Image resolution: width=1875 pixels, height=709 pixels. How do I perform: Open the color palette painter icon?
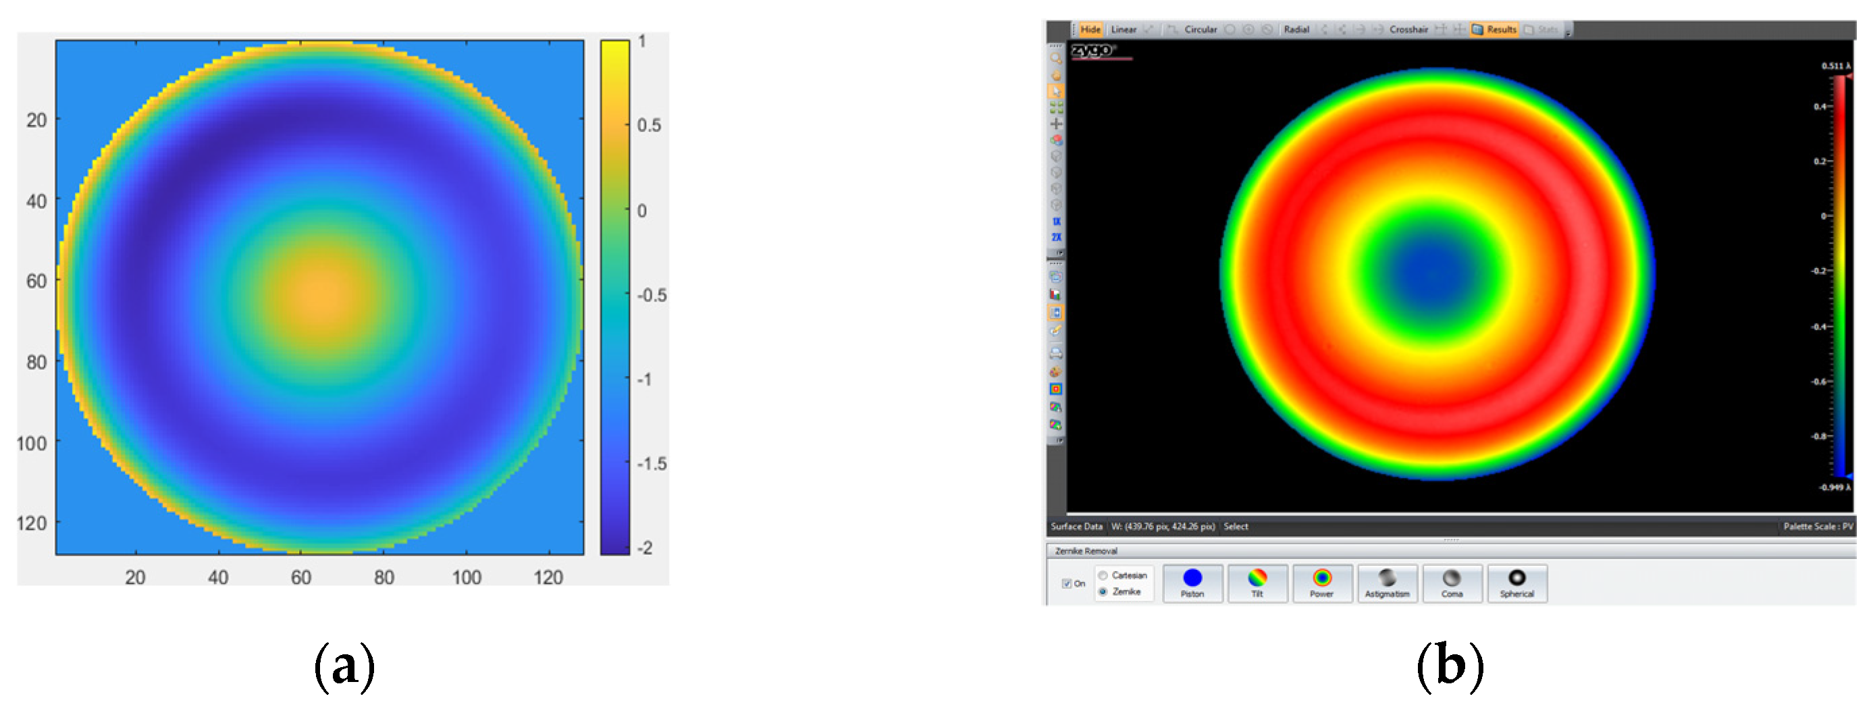coord(1055,372)
